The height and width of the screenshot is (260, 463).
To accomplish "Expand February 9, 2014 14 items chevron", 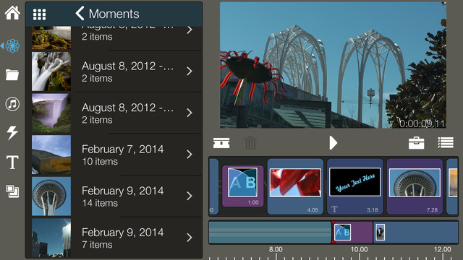I will click(190, 196).
